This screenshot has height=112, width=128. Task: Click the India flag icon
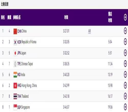pos(15,75)
